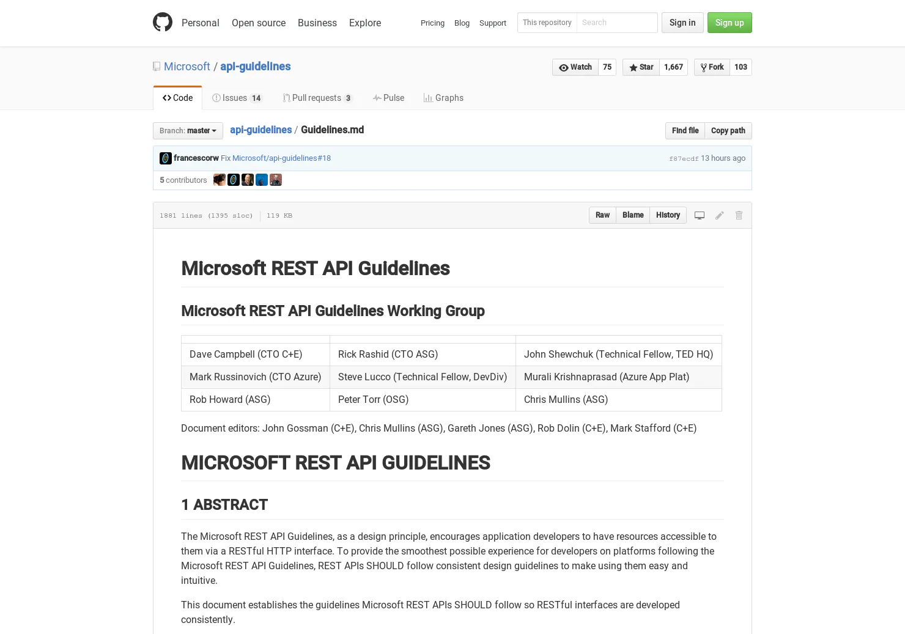Click the Chris Mullins (ASG) table cell
Screen dimensions: 905x634
tap(619, 400)
